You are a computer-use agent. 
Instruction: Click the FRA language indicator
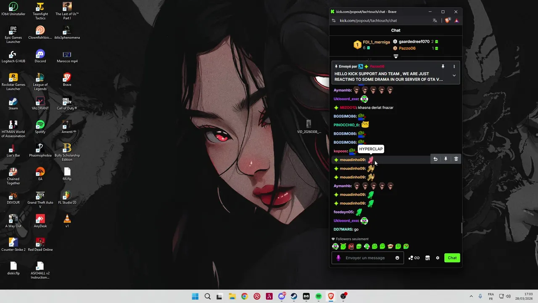point(491,296)
